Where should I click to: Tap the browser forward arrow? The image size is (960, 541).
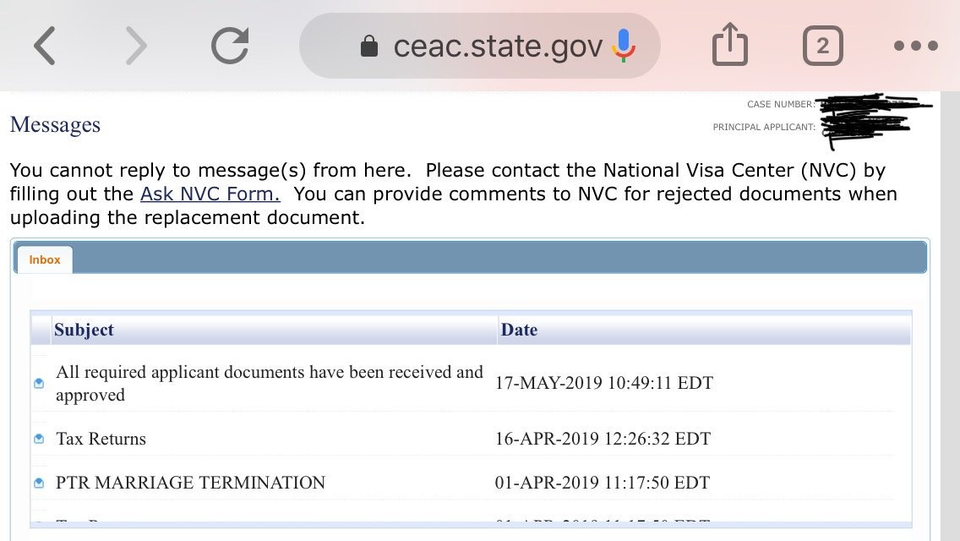click(x=136, y=46)
